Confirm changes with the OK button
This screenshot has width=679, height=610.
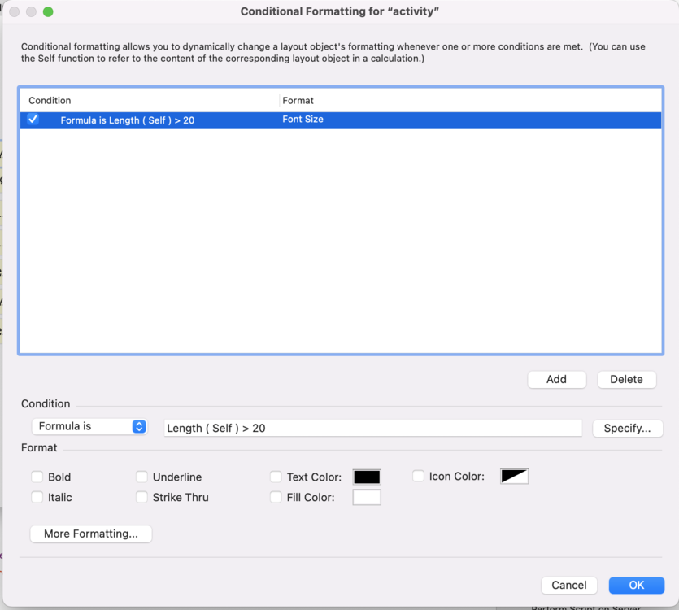coord(636,585)
